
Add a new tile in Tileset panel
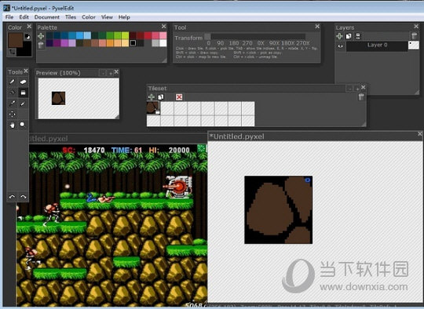[152, 97]
